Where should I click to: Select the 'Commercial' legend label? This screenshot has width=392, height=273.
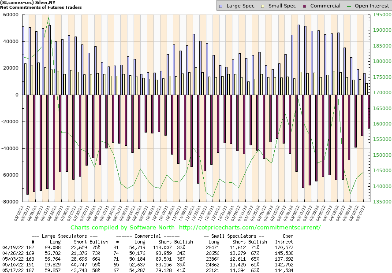325,6
